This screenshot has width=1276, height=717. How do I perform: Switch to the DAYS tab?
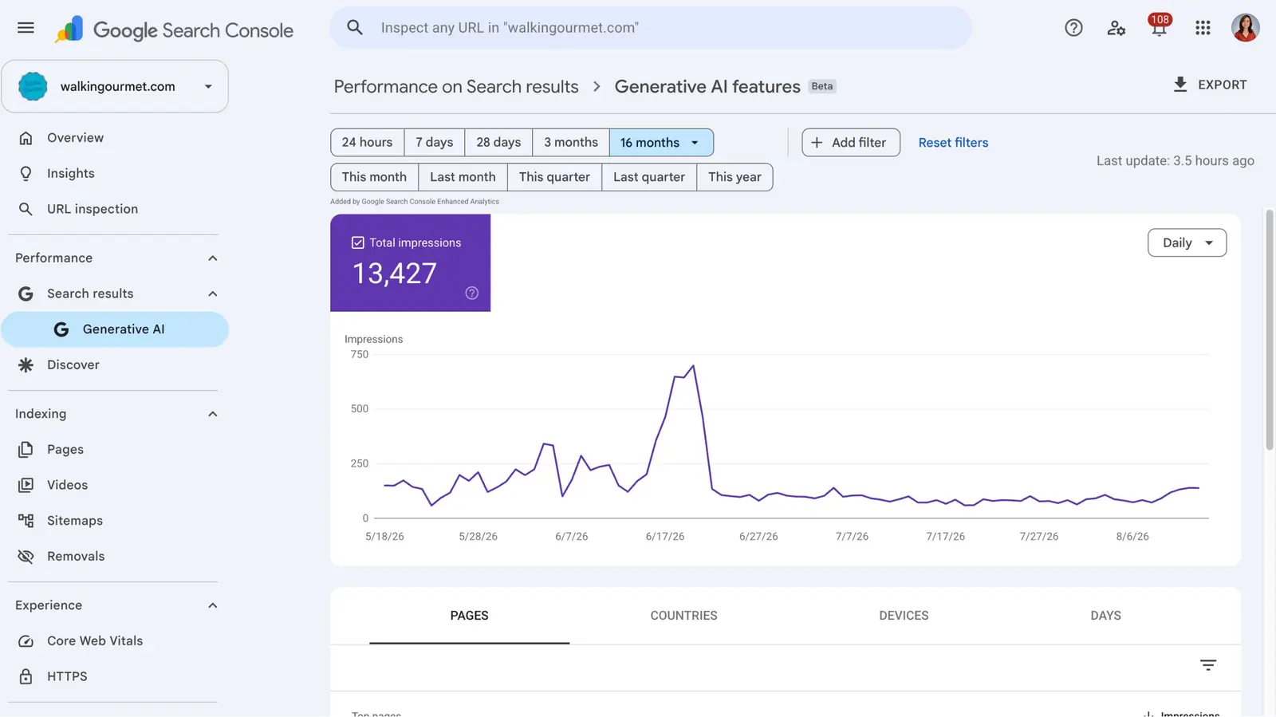[1105, 616]
